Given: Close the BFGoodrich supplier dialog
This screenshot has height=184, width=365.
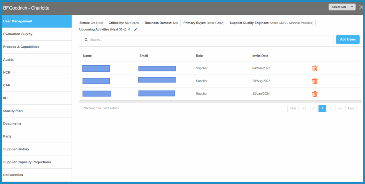Looking at the screenshot, I should point(361,7).
